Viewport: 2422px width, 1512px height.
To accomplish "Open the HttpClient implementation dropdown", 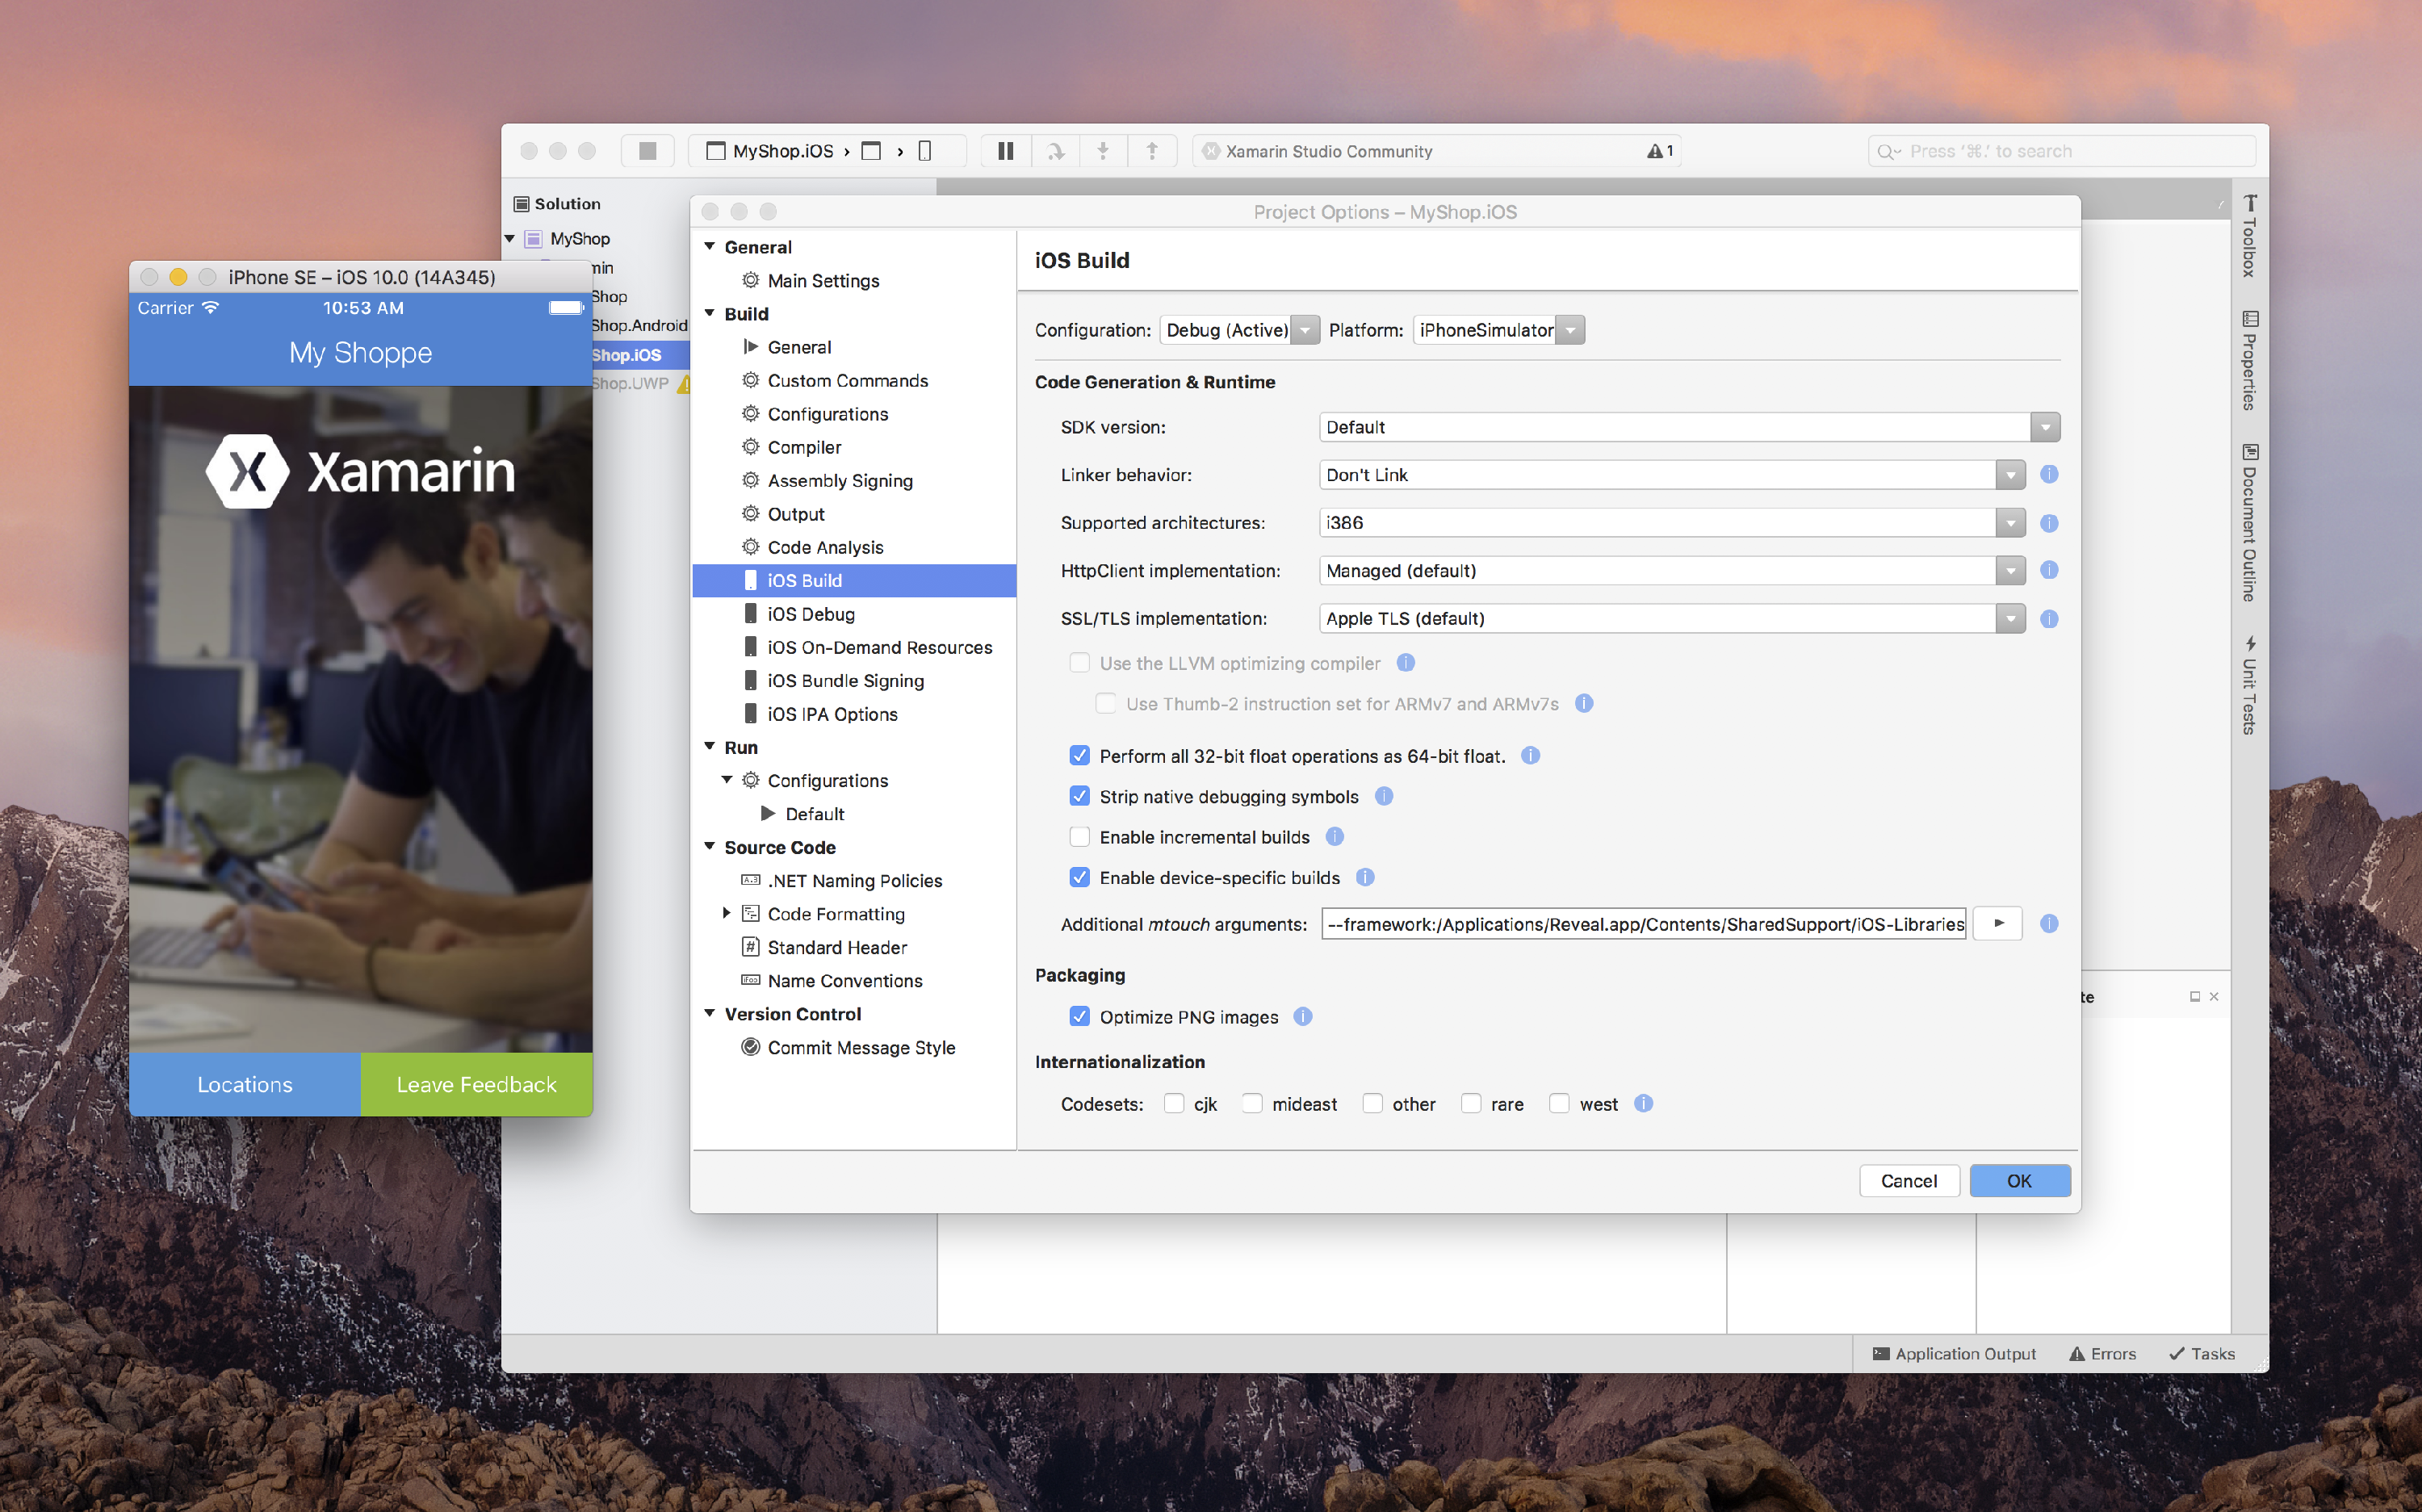I will 1672,571.
